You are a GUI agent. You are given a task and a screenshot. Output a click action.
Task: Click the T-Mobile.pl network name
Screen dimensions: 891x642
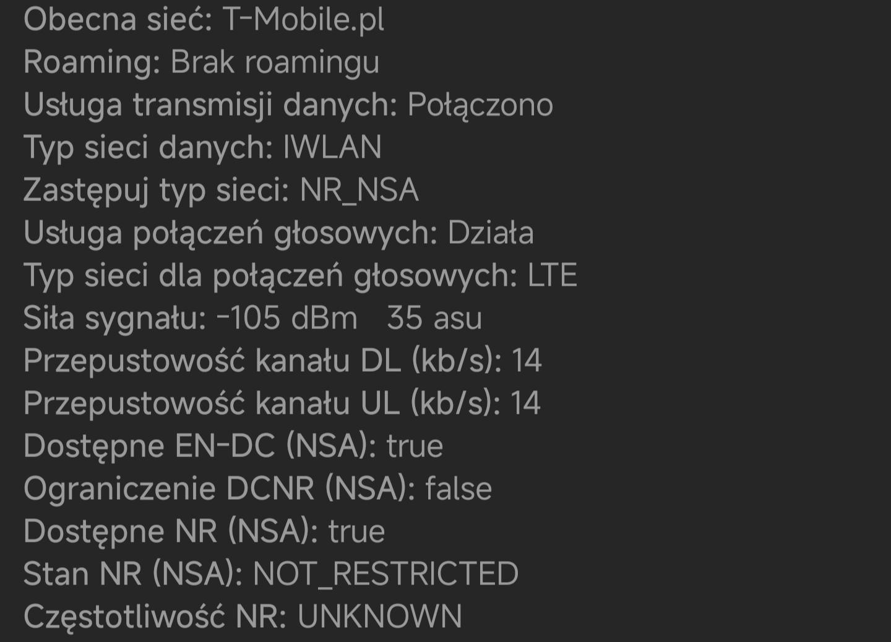coord(303,20)
